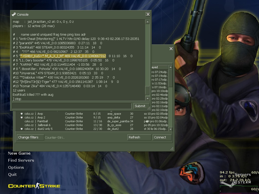Click the console scroll down arrow
259x194 pixels.
tap(147, 99)
